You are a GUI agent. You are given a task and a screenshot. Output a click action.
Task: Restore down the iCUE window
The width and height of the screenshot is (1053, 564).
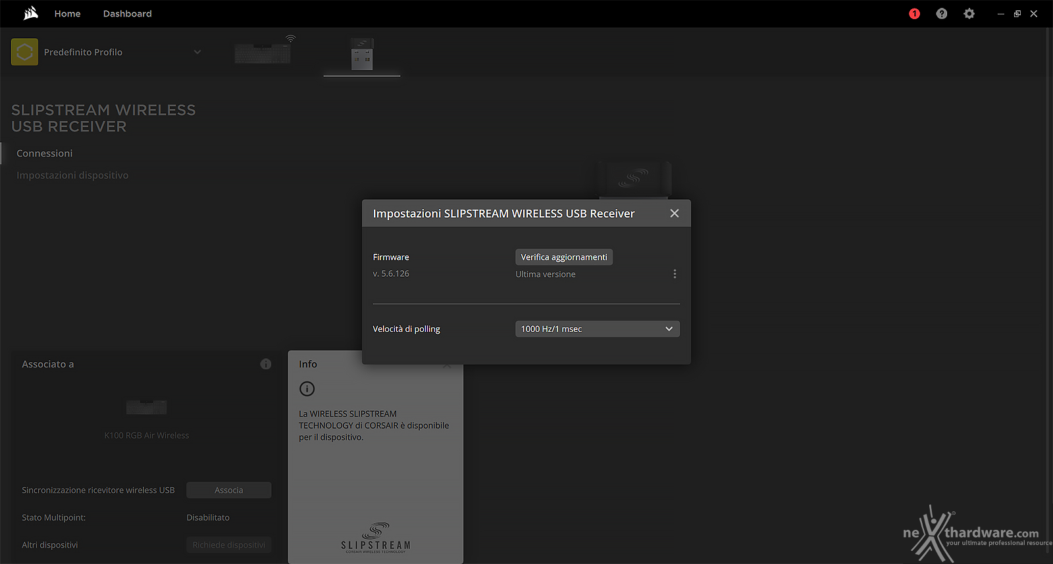pyautogui.click(x=1017, y=14)
